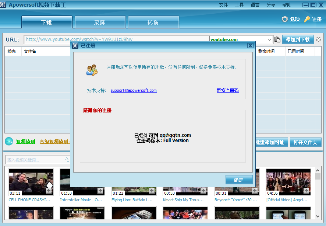
Task: Switch to the 录屏 tab
Action: [x=100, y=22]
